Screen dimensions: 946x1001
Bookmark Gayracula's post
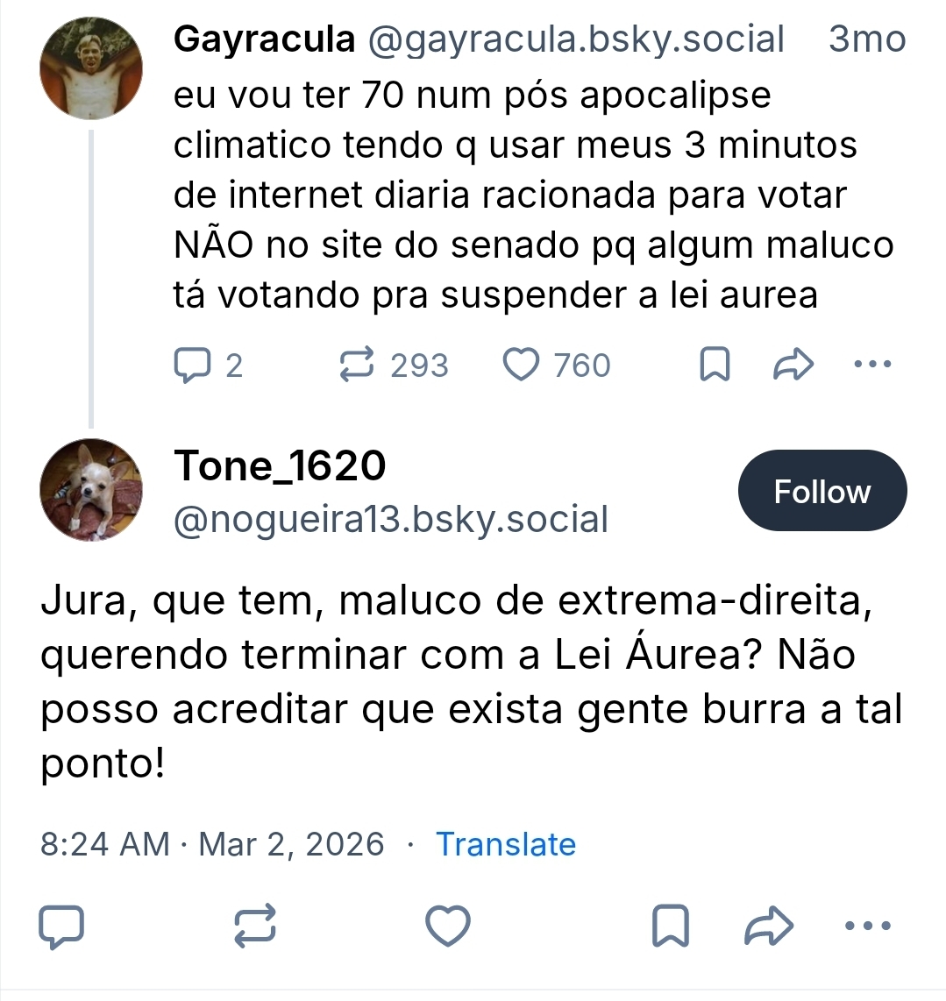(x=715, y=365)
